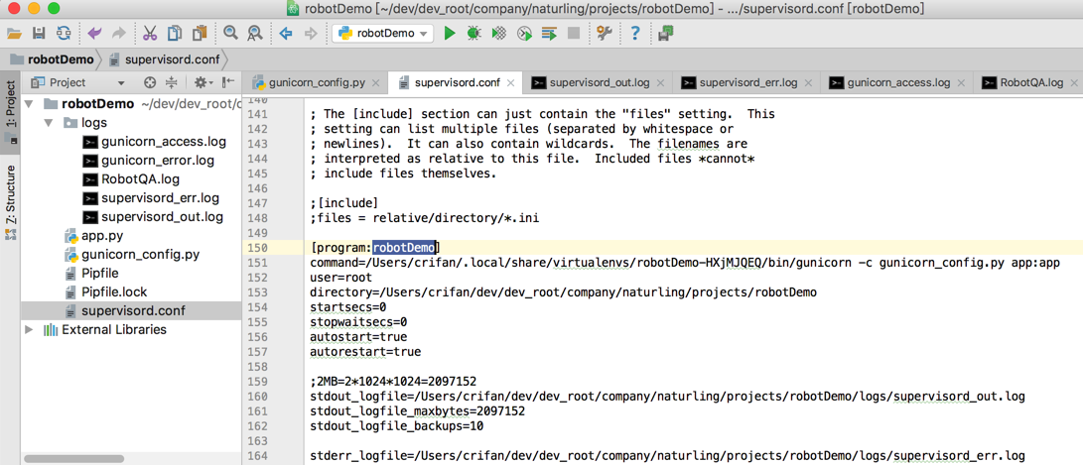This screenshot has height=465, width=1083.
Task: Click the Open folder toolbar icon
Action: pos(14,33)
